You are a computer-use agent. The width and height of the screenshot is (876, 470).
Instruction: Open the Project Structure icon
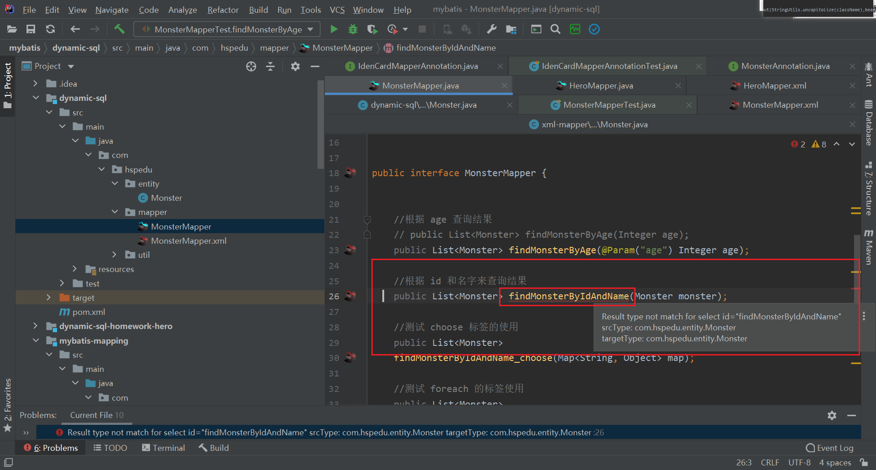(x=511, y=29)
